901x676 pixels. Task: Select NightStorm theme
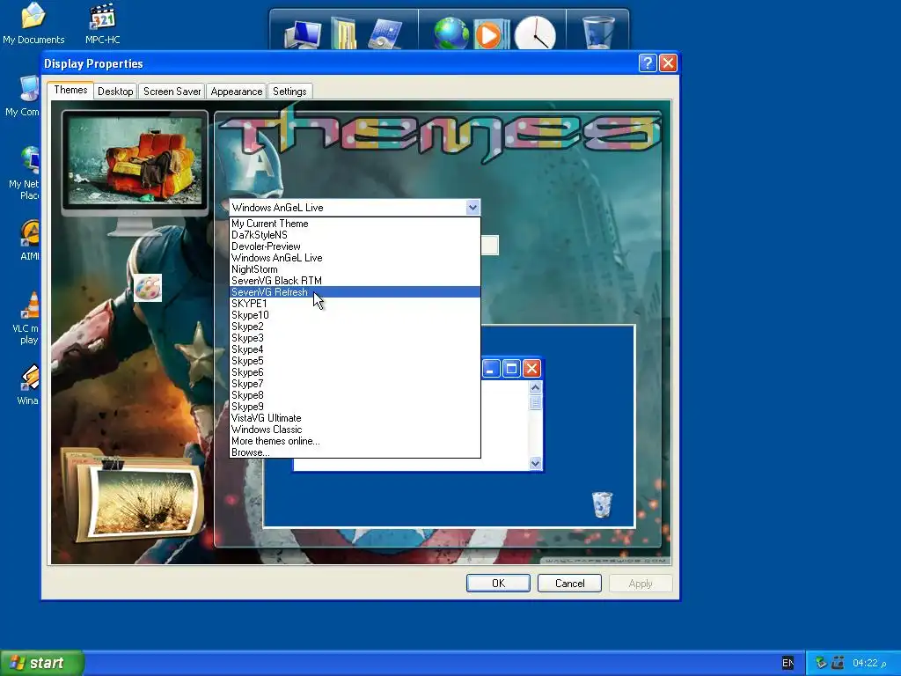pos(355,269)
